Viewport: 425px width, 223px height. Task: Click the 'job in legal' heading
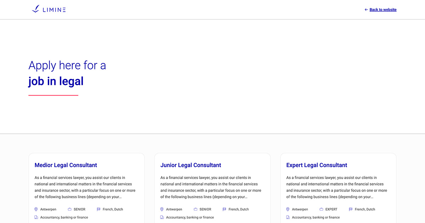[56, 81]
